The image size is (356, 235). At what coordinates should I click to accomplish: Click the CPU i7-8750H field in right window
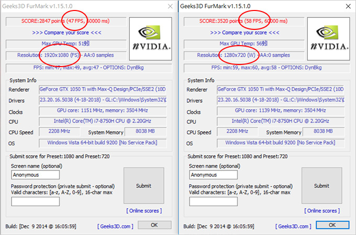281,121
